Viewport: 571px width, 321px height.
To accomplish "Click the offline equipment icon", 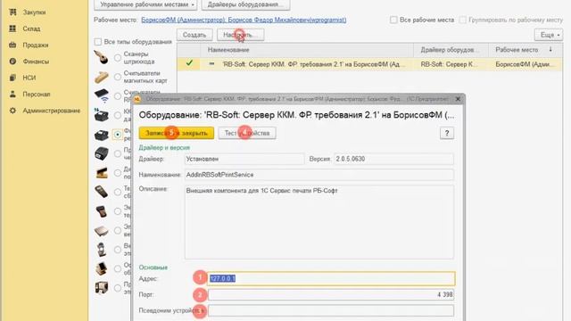I will click(x=101, y=268).
